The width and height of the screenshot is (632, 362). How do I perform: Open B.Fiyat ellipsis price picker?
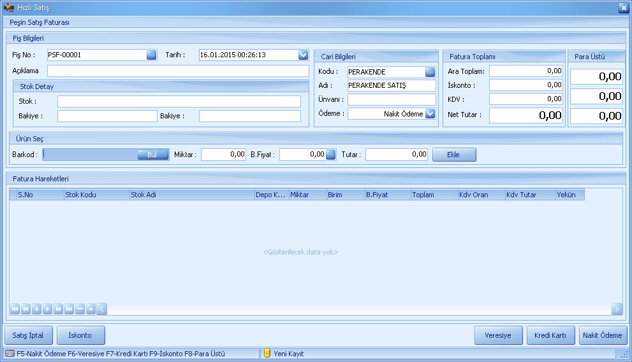tap(330, 154)
